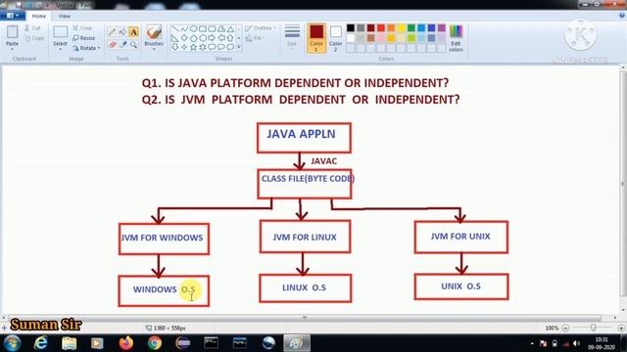Click the JVM FOR LINUX box text
This screenshot has width=627, height=352.
click(305, 237)
